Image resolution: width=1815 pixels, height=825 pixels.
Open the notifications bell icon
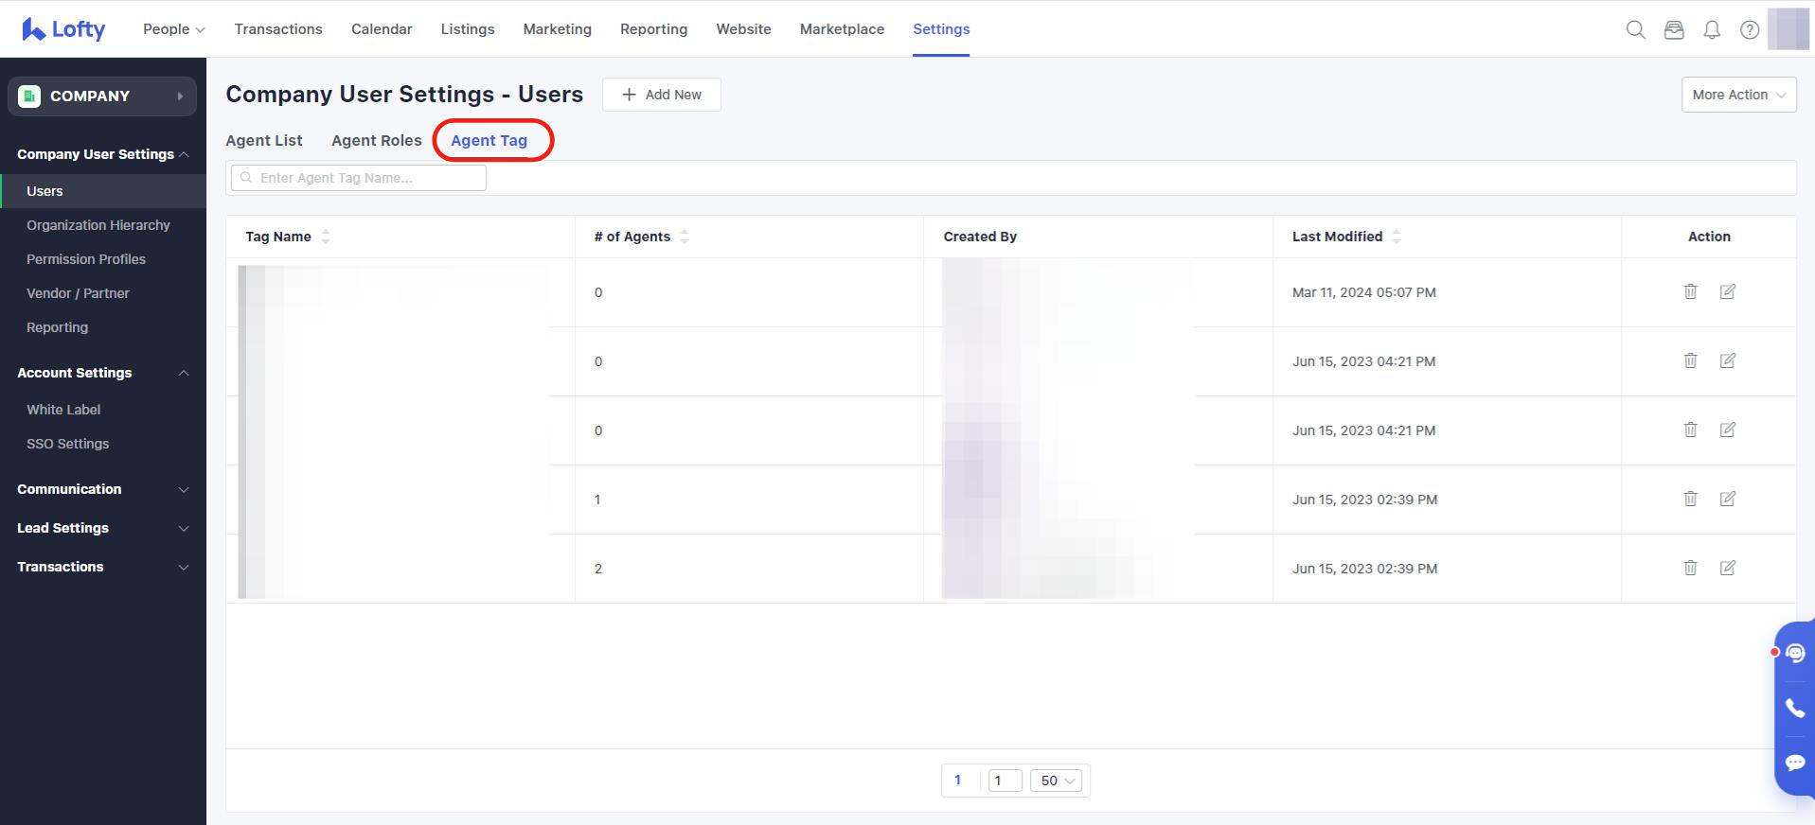point(1712,29)
